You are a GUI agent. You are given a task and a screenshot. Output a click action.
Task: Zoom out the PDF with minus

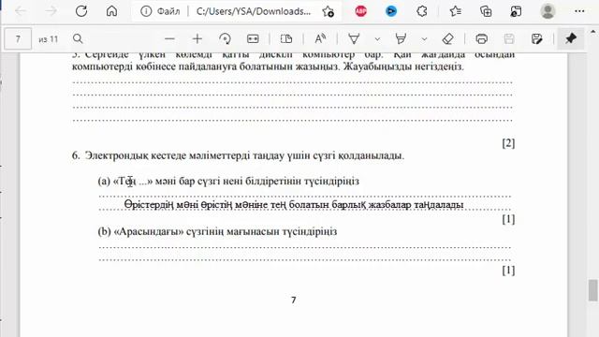[169, 38]
